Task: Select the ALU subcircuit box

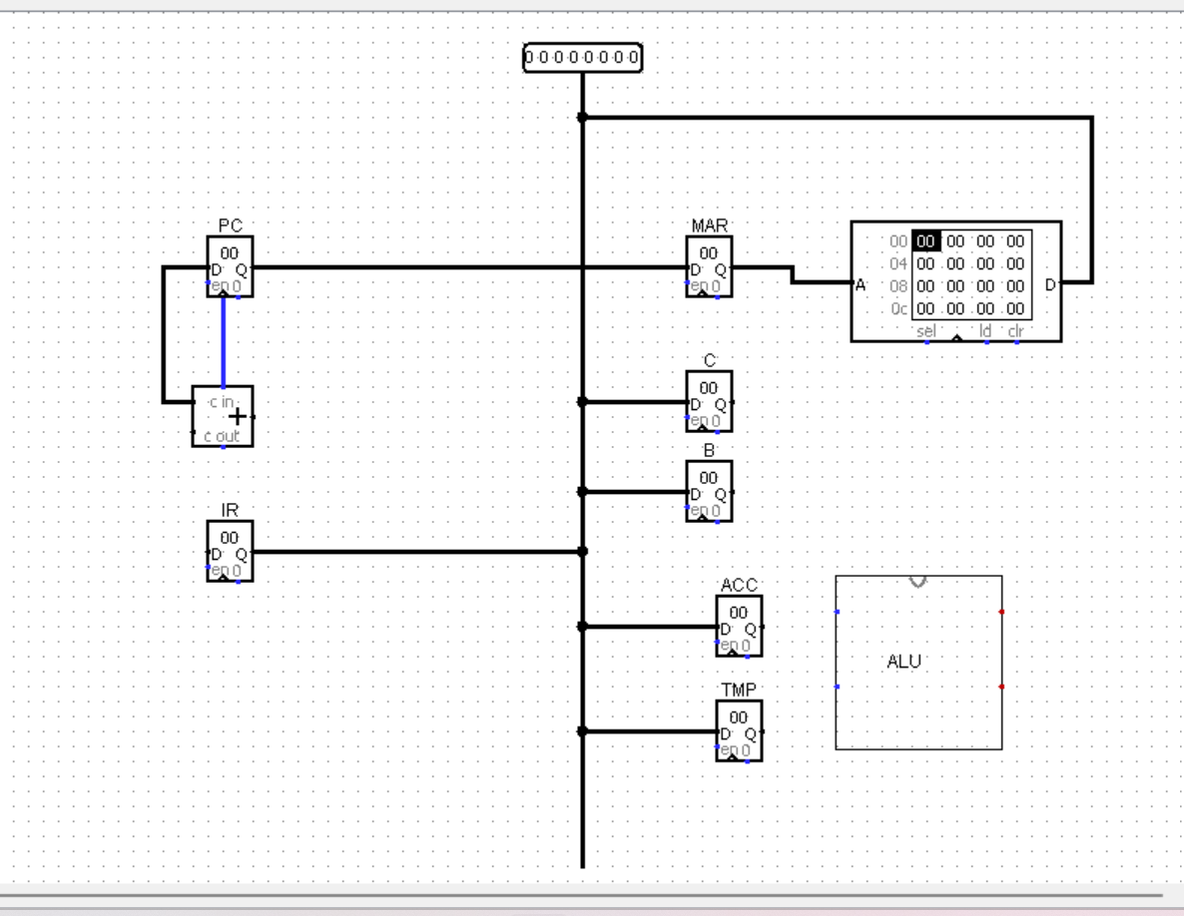Action: 918,661
